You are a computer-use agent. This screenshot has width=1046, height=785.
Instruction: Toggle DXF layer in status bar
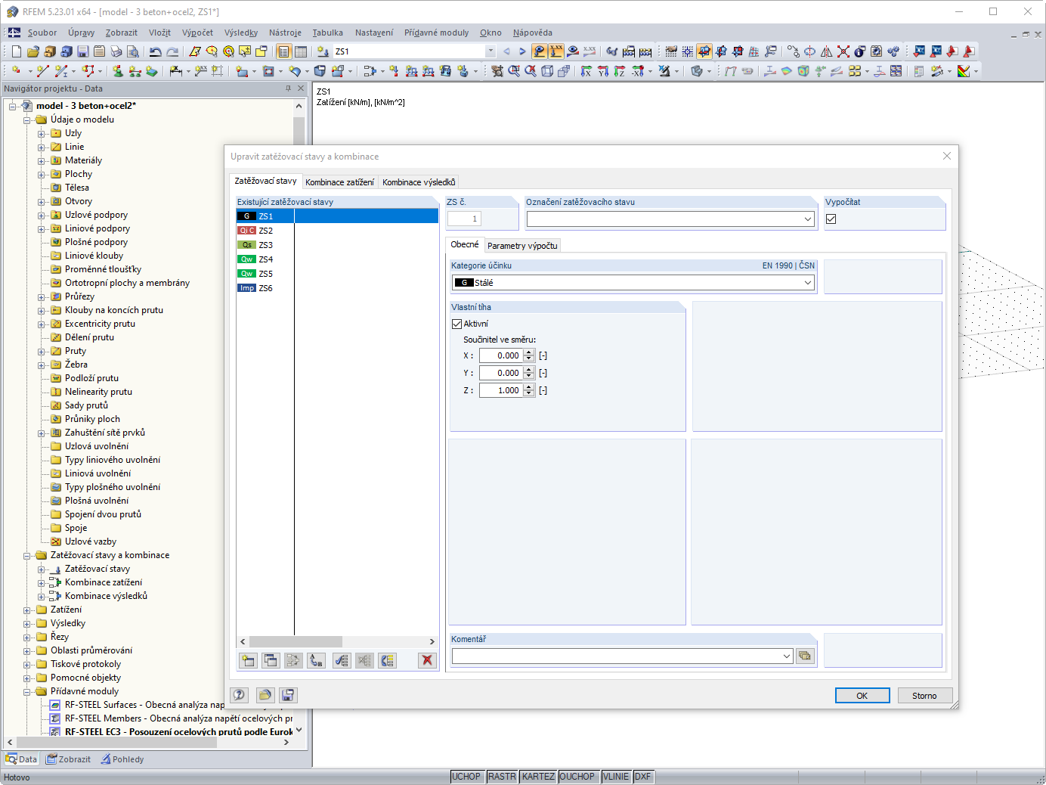pyautogui.click(x=643, y=777)
